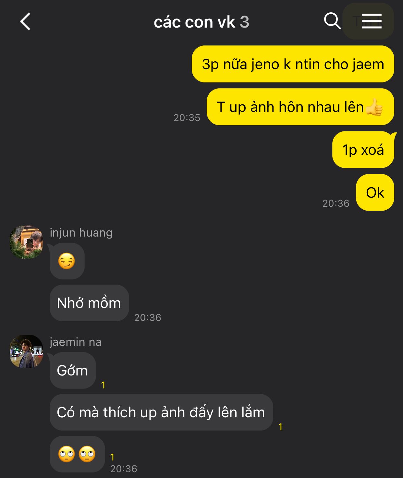The width and height of the screenshot is (403, 478).
Task: Tap the eye-rolling emojis message bubble
Action: tap(77, 454)
